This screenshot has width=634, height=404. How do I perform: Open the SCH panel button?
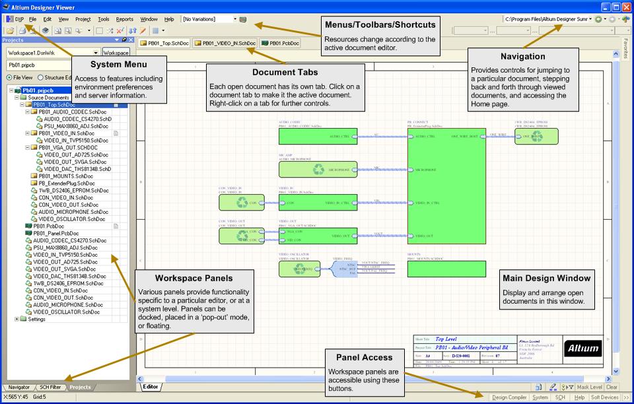(561, 397)
